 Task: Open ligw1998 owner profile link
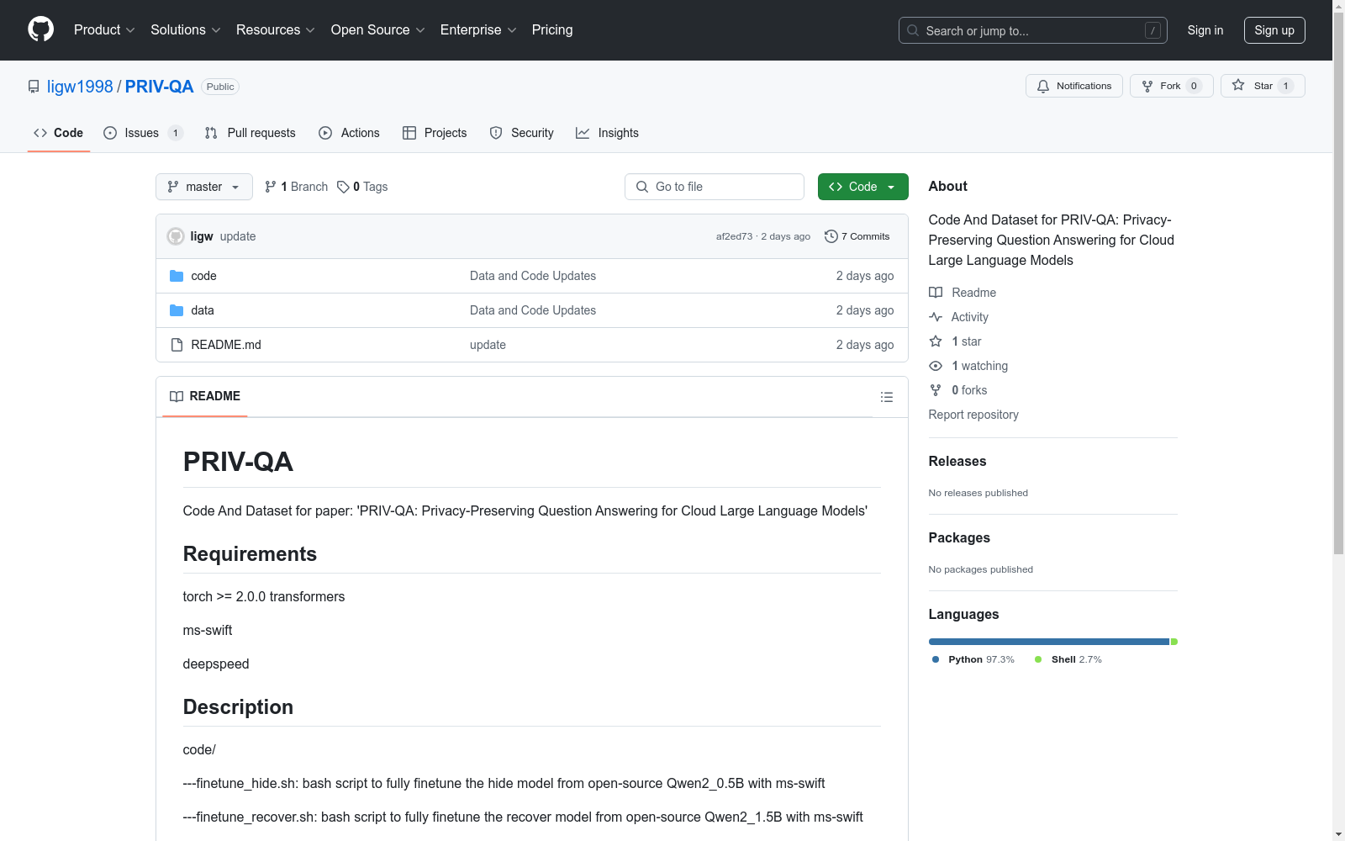point(80,87)
